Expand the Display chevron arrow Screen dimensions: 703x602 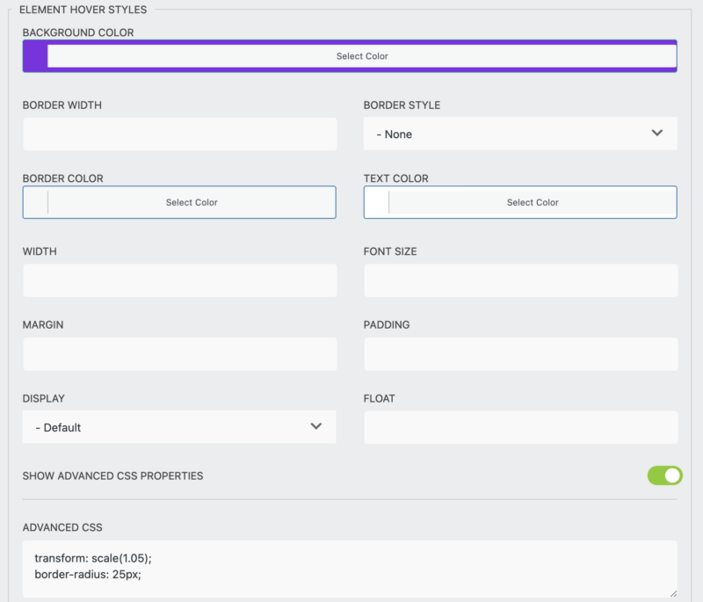point(316,427)
